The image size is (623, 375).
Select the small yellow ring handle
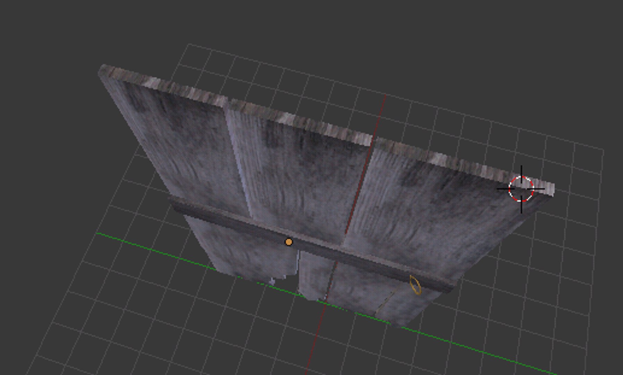415,285
